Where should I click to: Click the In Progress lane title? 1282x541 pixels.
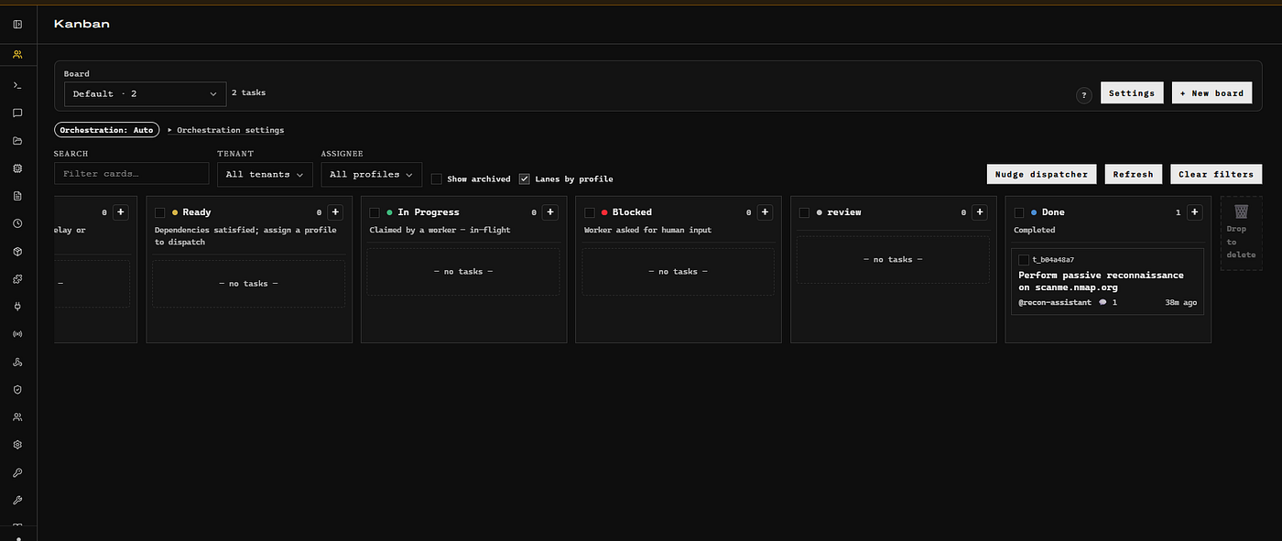click(x=429, y=212)
